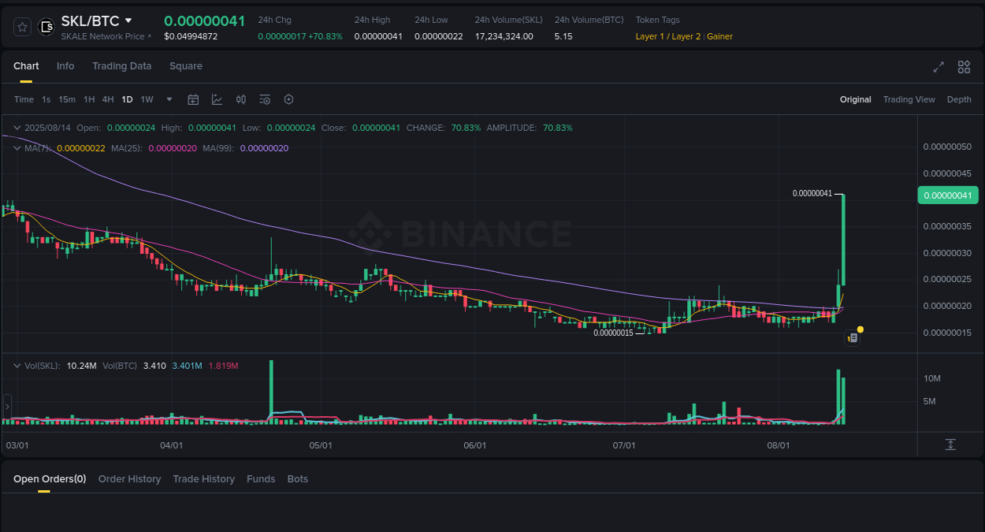Select the 1W timeframe interval
Screen dimensions: 985x532
pos(147,99)
